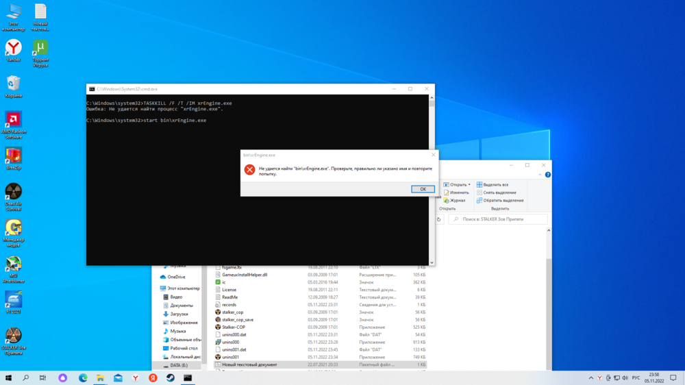Open the Yandex desktop shortcut
Viewport: 685px width, 385px height.
click(13, 48)
